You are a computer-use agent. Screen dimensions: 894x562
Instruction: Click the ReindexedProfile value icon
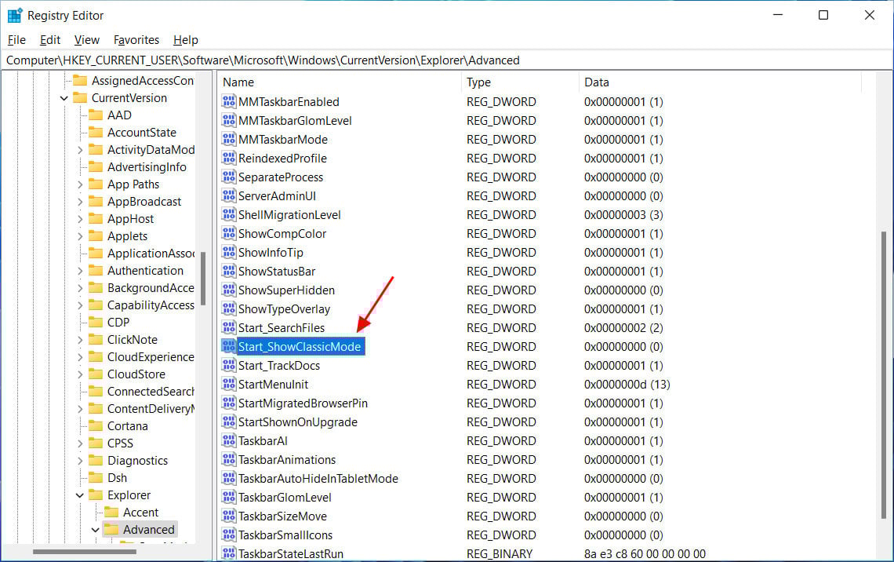[x=229, y=158]
